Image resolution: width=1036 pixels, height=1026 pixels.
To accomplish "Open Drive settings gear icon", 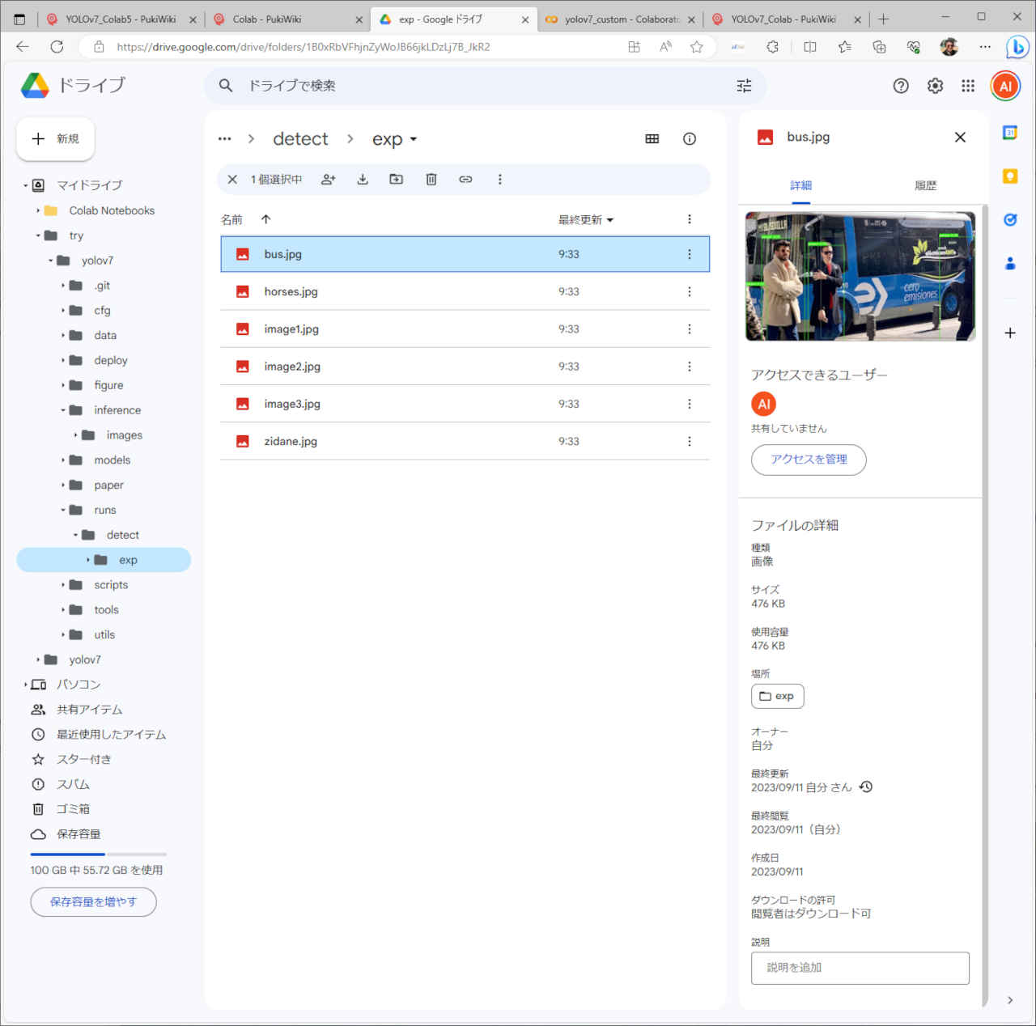I will (935, 86).
